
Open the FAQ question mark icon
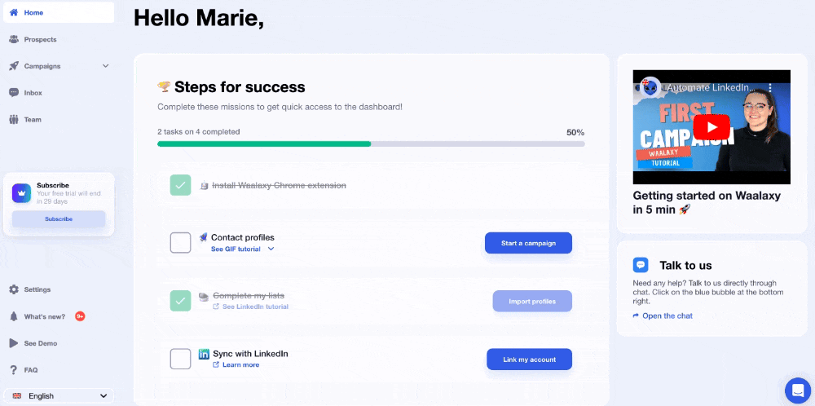[x=14, y=370]
